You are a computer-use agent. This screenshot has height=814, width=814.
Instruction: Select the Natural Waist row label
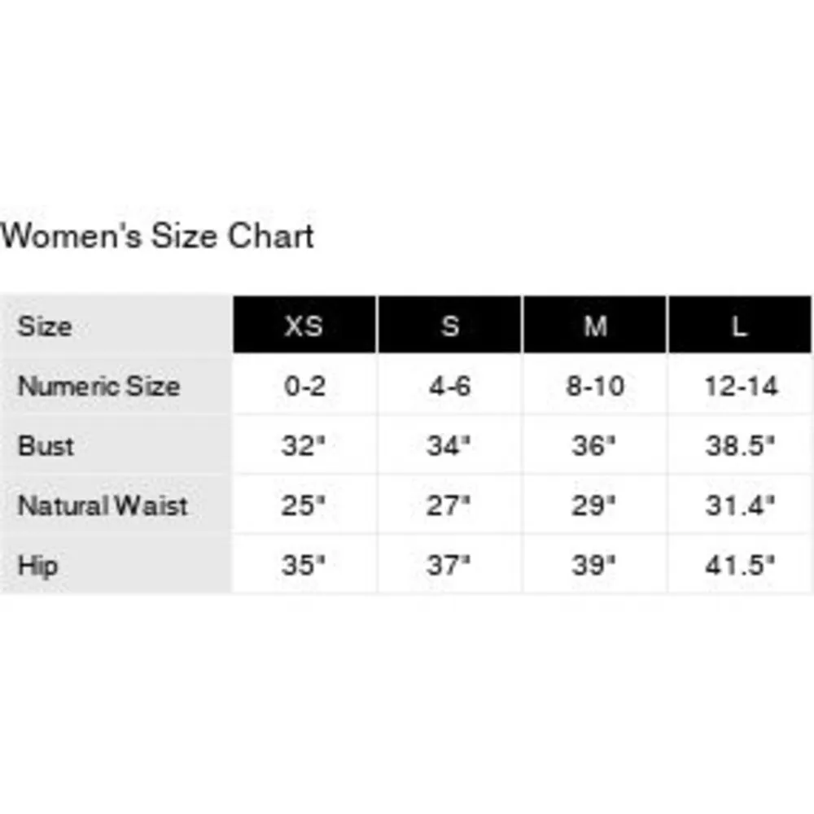pyautogui.click(x=103, y=505)
